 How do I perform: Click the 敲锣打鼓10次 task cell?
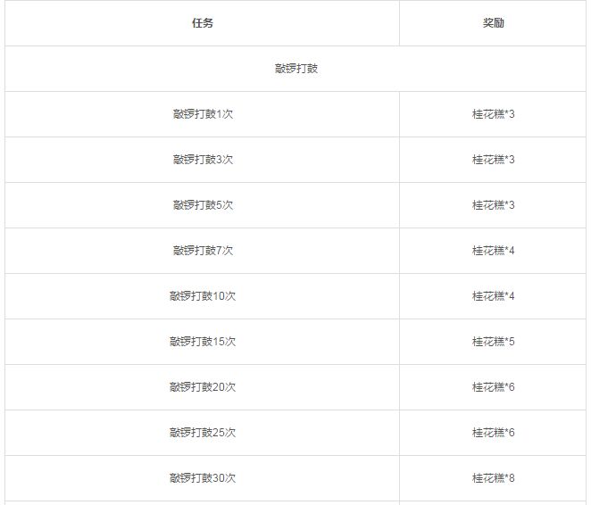203,296
